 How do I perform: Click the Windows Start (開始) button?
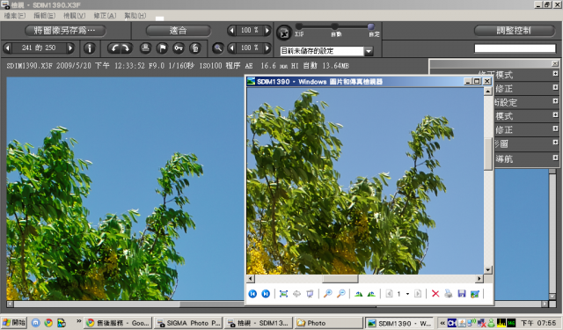coord(14,323)
